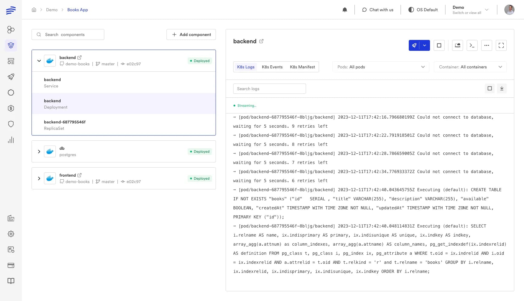Open the shield security icon in sidebar
The width and height of the screenshot is (524, 301).
(11, 124)
